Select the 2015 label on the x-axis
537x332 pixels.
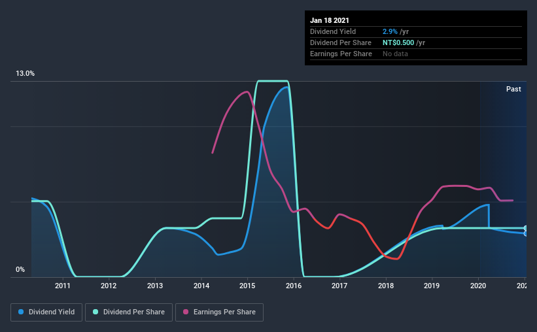tap(247, 286)
